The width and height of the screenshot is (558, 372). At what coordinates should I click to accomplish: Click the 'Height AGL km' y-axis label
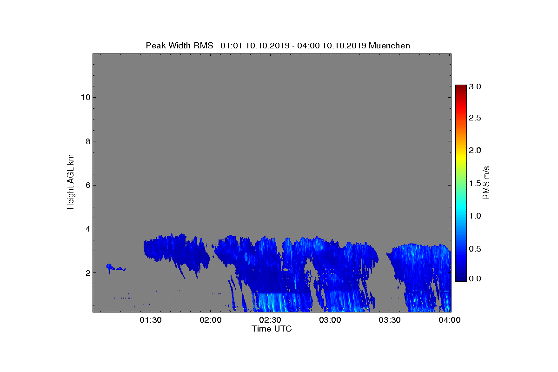[71, 182]
